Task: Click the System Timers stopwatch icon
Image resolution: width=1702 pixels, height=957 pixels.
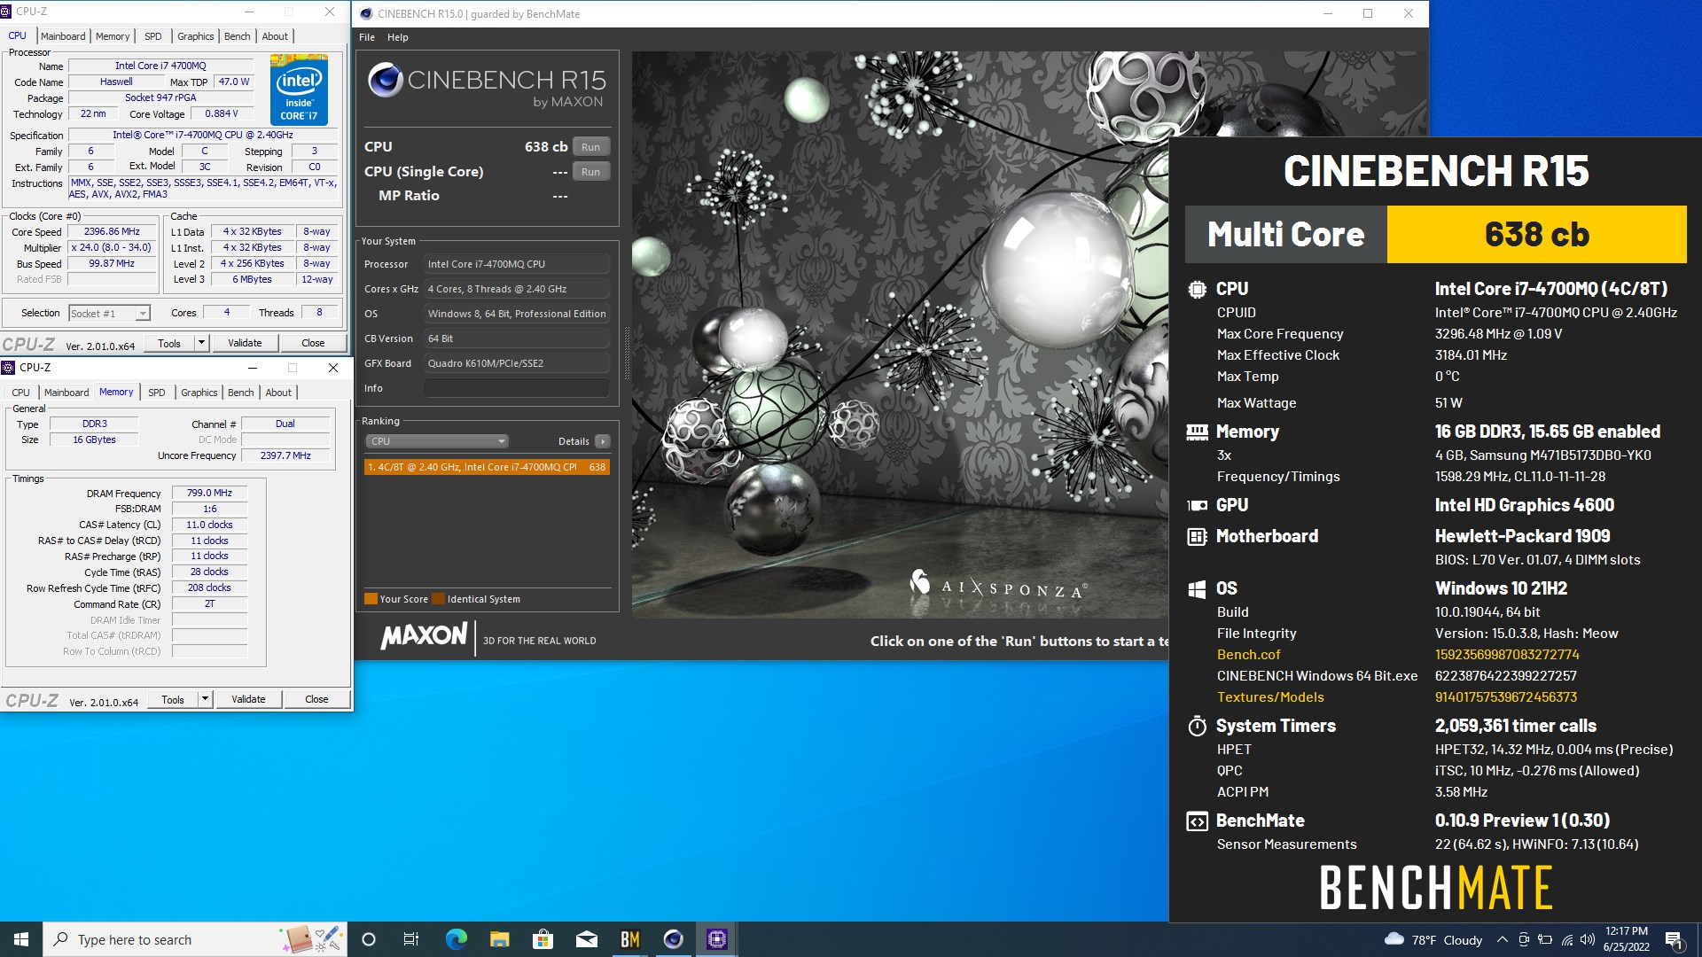Action: coord(1197,726)
